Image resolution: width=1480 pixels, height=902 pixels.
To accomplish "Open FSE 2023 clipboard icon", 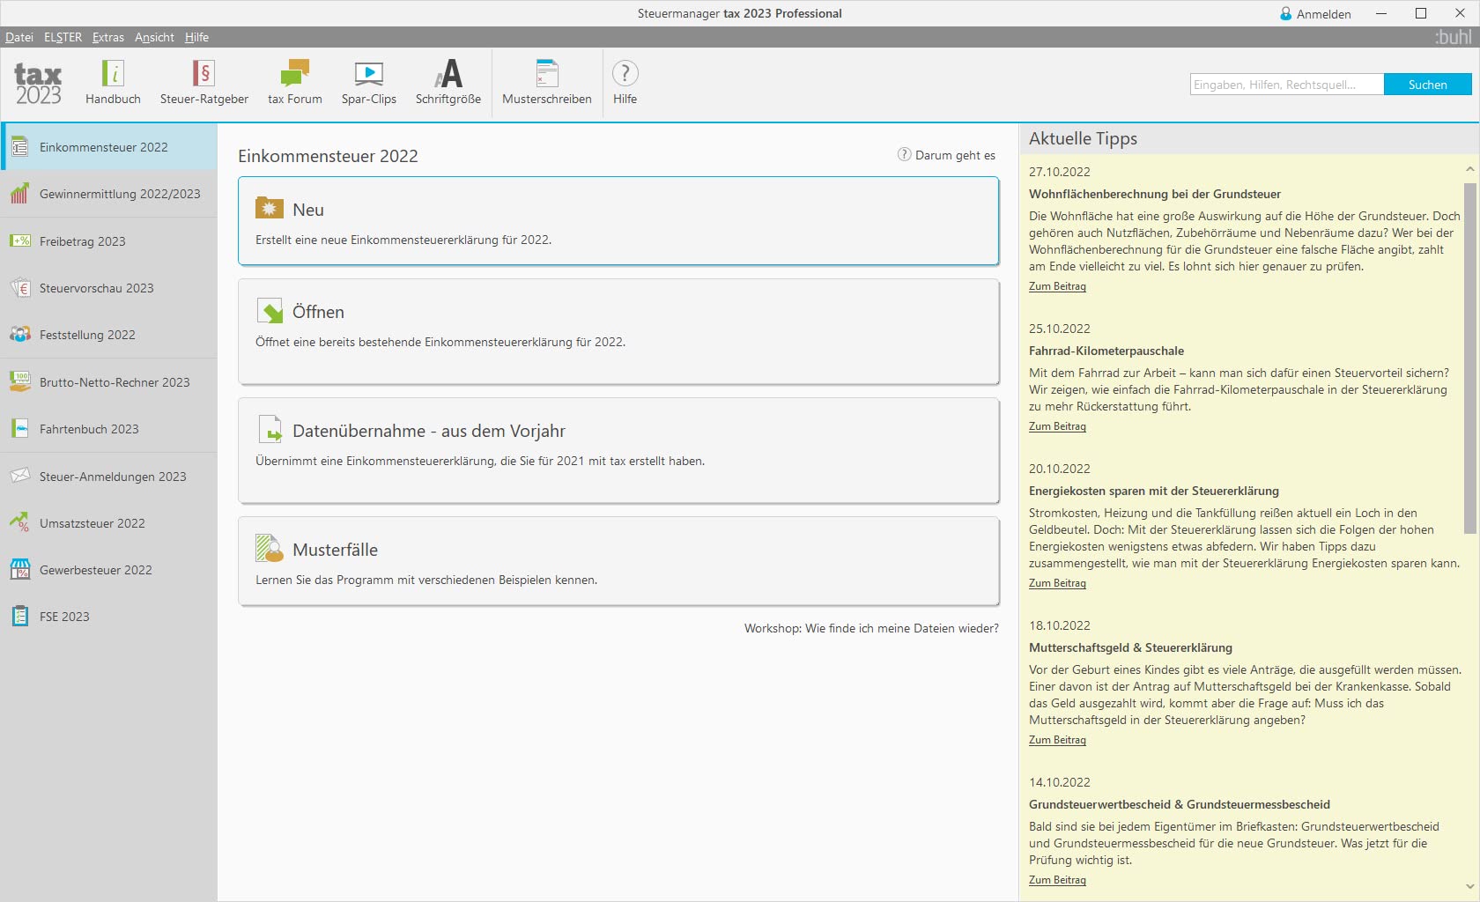I will tap(19, 617).
